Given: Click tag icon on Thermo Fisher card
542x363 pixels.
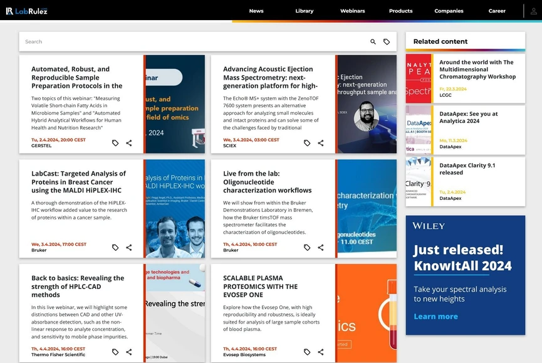Looking at the screenshot, I should click(x=115, y=352).
